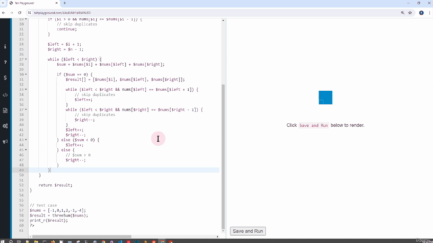Open Visual Studio Code from taskbar
The image size is (433, 243).
[120, 242]
